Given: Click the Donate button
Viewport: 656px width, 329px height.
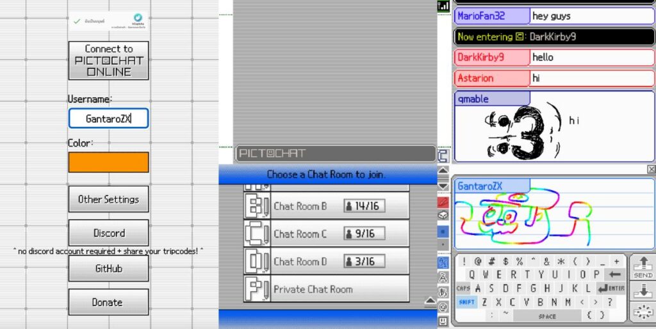Looking at the screenshot, I should pos(108,302).
